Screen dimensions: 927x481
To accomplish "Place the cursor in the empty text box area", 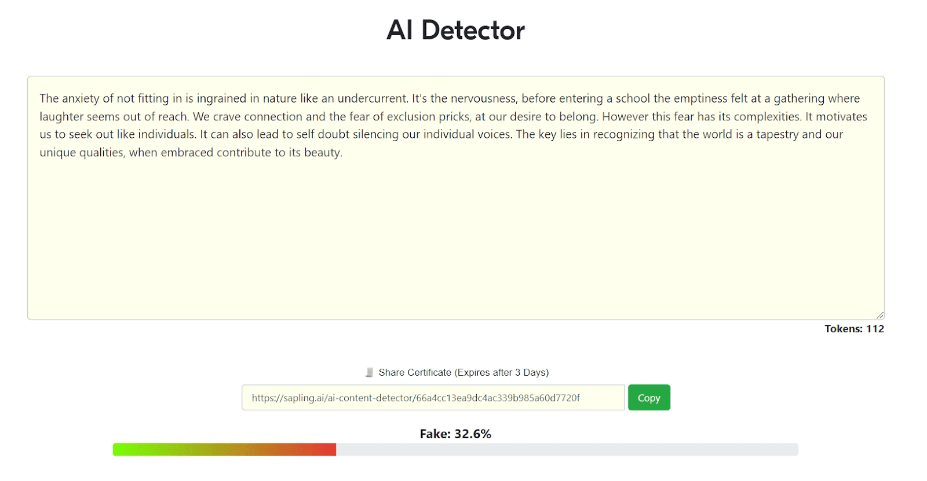I will (455, 237).
